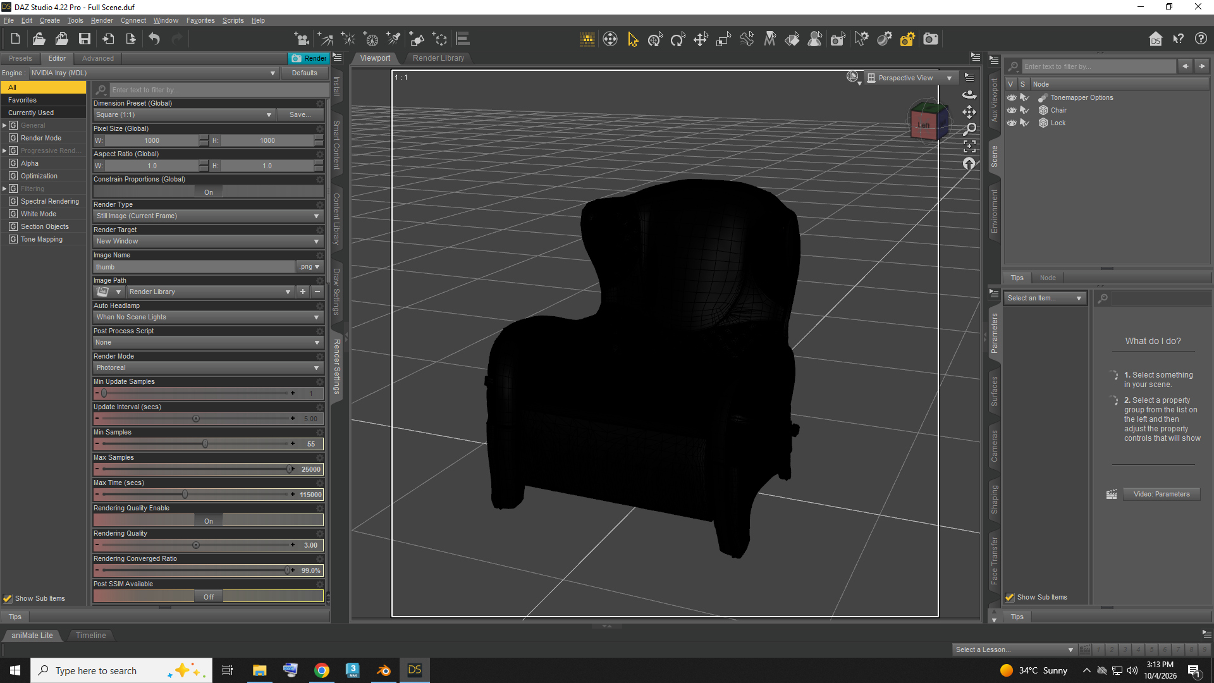This screenshot has width=1214, height=683.
Task: Open Perspective View camera dropdown
Action: click(x=910, y=78)
